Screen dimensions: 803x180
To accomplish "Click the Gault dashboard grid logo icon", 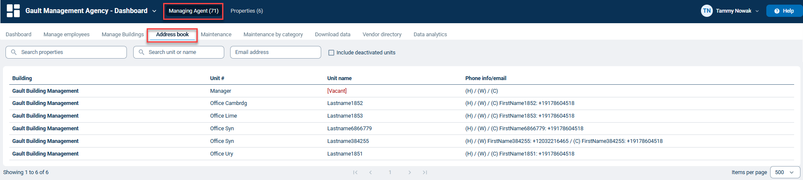I will pos(13,11).
